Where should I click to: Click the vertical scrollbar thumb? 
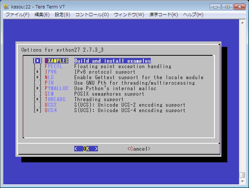pos(242,175)
